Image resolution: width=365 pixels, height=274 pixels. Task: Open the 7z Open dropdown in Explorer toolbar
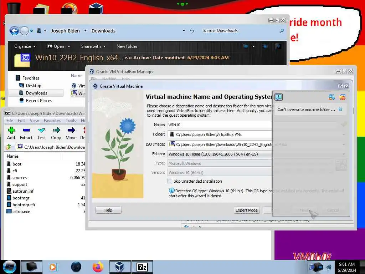click(x=59, y=46)
